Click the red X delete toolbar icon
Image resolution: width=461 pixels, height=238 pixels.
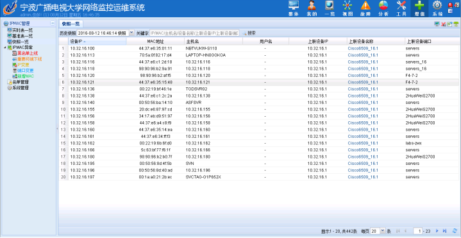[443, 24]
